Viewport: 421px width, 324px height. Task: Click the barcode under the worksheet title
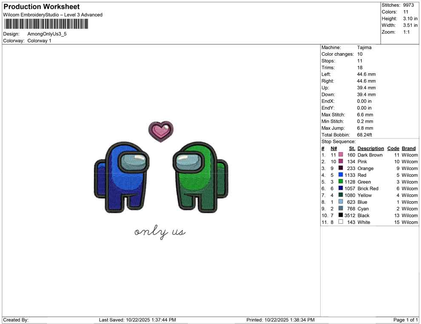46,24
